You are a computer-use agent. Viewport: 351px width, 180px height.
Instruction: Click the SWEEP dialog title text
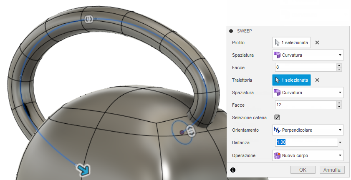click(245, 31)
